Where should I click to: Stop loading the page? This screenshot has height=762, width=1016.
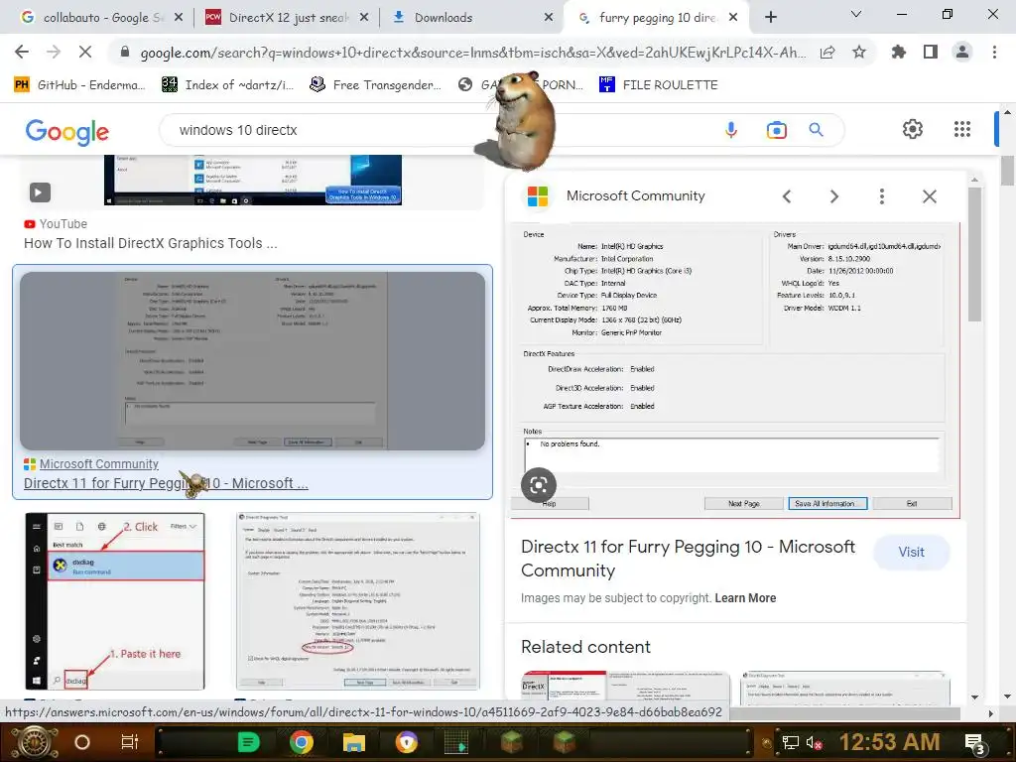point(85,52)
